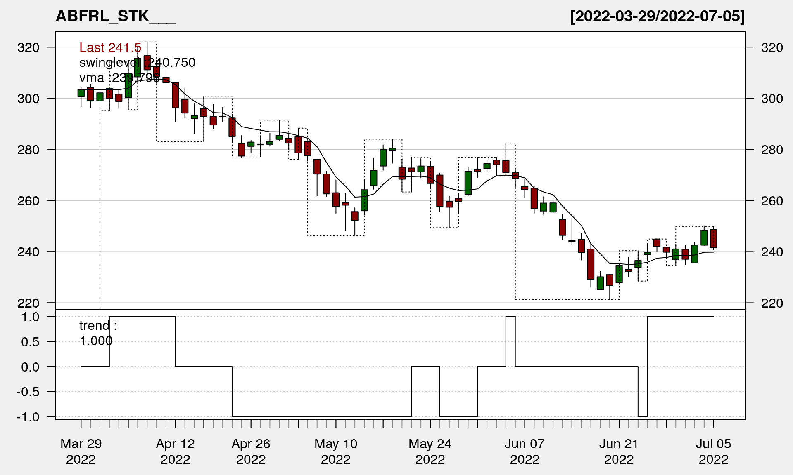This screenshot has height=475, width=793.
Task: Click the 320 label on left price axis
Action: click(28, 48)
